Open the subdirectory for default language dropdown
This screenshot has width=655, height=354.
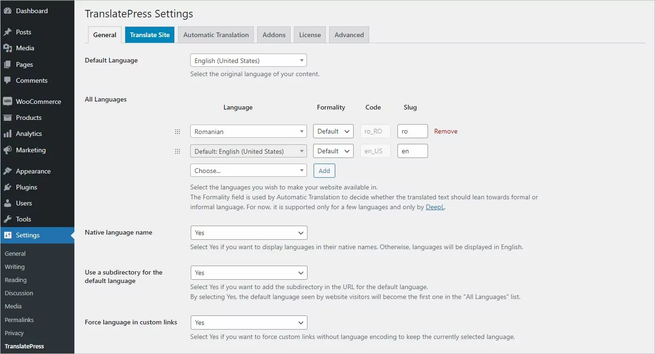(249, 273)
